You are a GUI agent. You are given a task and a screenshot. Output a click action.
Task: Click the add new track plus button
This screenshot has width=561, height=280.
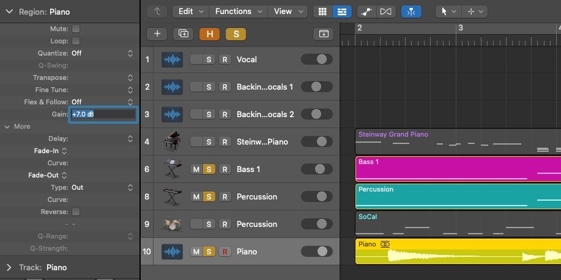(x=157, y=34)
